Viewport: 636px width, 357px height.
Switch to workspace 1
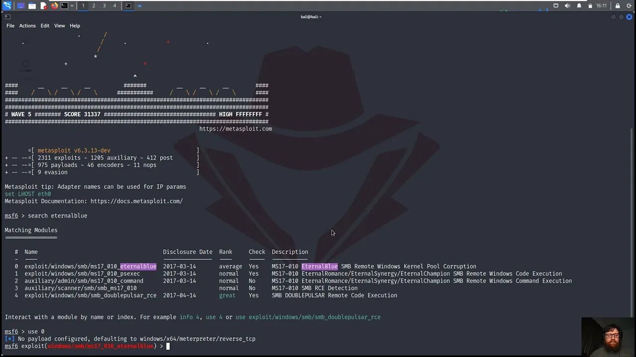[x=83, y=5]
